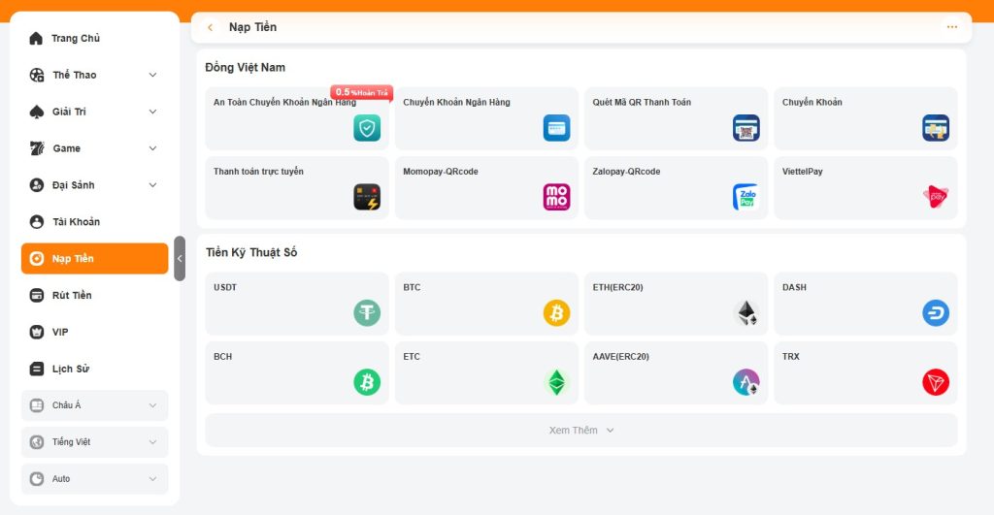Choose the green BCH coin icon
Image resolution: width=994 pixels, height=515 pixels.
tap(367, 382)
